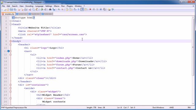The width and height of the screenshot is (196, 110).
Task: Toggle word wrap in toolbar
Action: click(x=75, y=9)
